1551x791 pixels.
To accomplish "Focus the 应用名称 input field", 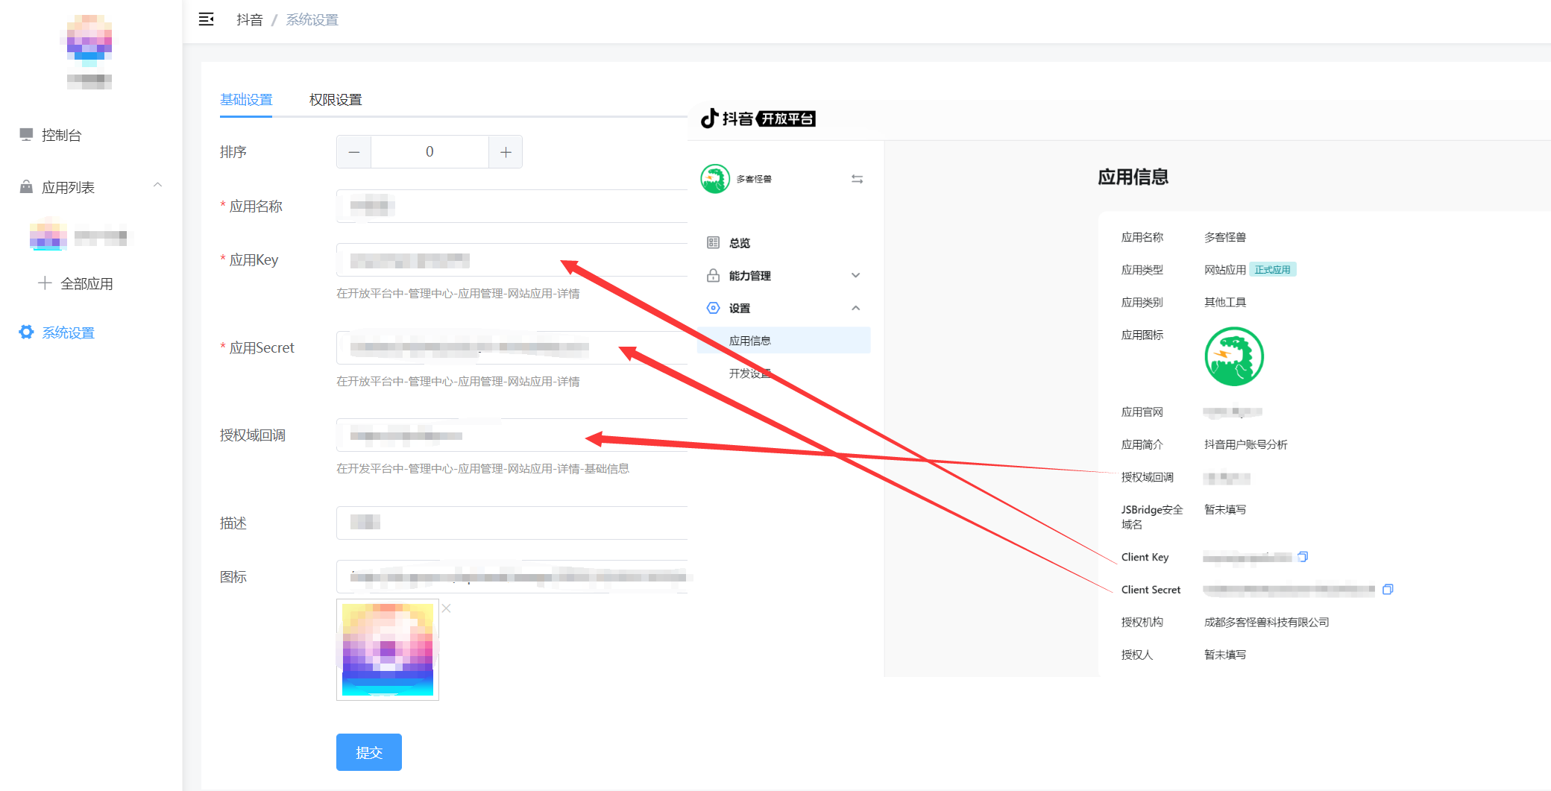I will (x=512, y=206).
